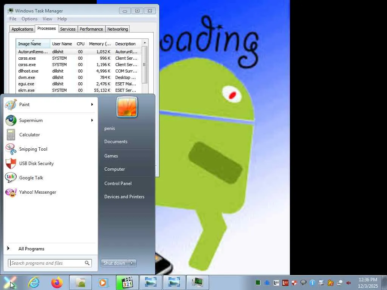Select the Processes tab
This screenshot has height=290, width=387.
(x=46, y=28)
